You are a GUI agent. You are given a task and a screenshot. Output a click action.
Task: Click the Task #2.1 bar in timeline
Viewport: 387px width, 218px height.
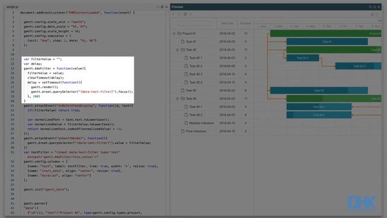point(302,58)
